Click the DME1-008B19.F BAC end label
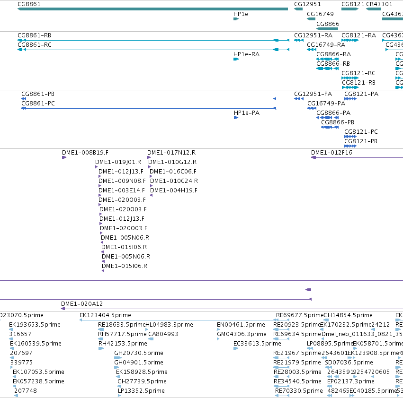This screenshot has width=403, height=398. 85,153
